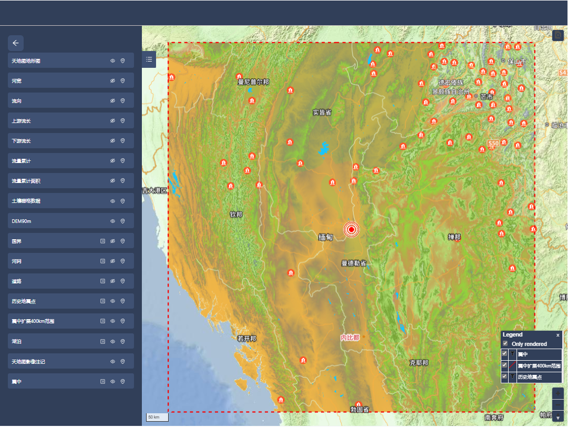Reset map north with compass button
The image size is (568, 428).
point(558,417)
